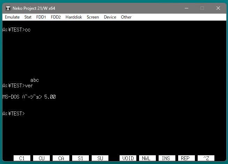Click the C1 function key label
The image size is (228, 164).
[x=22, y=158]
